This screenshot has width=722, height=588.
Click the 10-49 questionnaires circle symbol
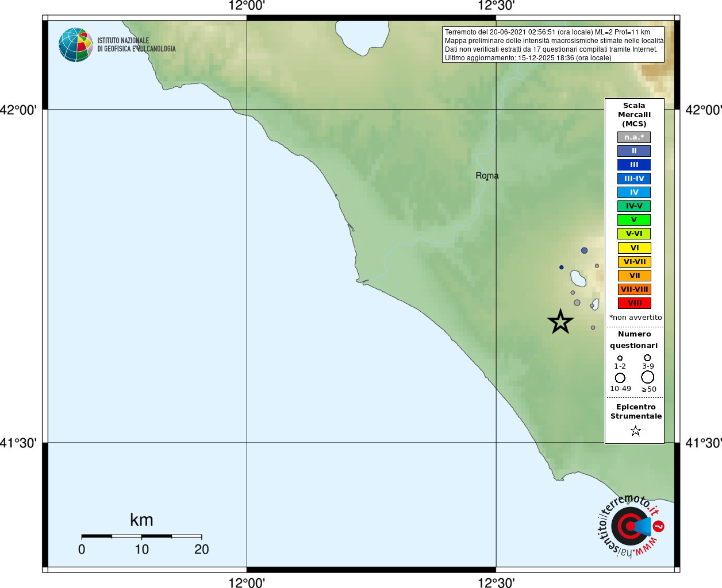coord(620,378)
